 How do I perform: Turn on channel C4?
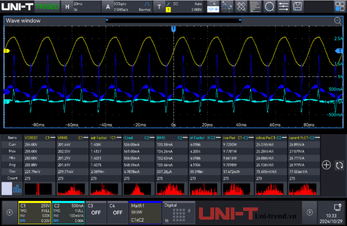tap(117, 213)
